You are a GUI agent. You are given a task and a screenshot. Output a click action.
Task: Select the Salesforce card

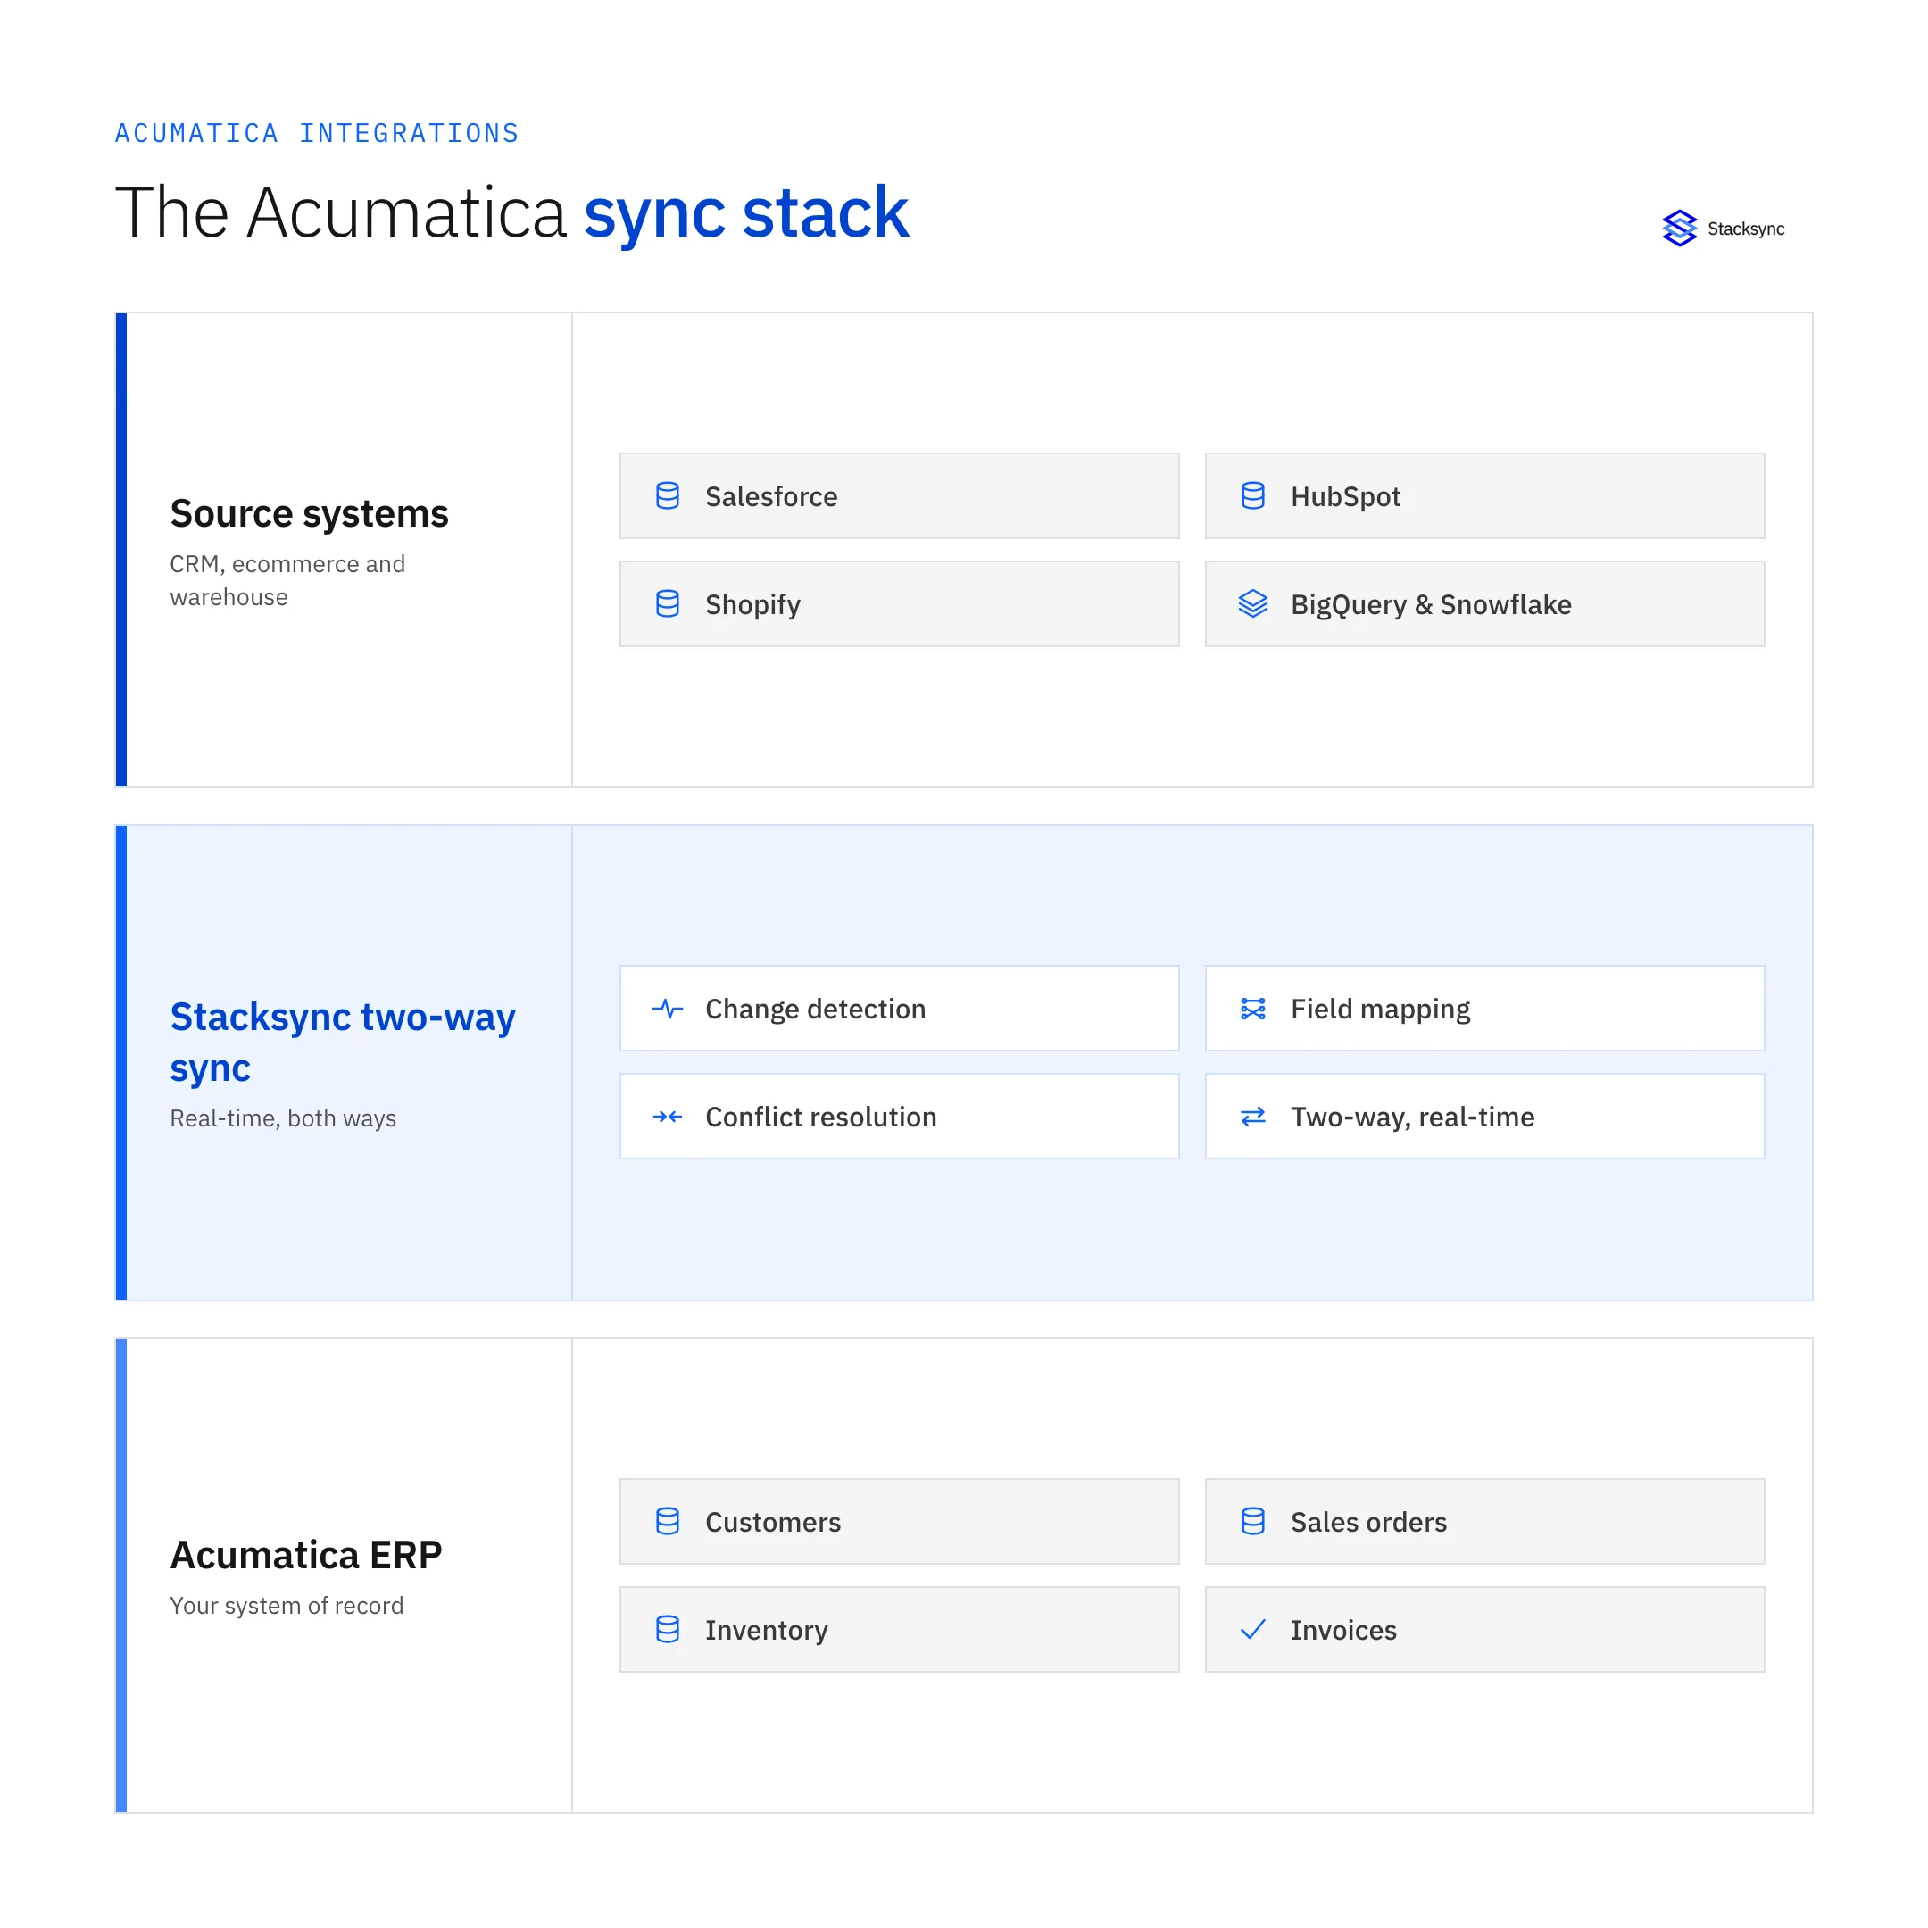899,496
